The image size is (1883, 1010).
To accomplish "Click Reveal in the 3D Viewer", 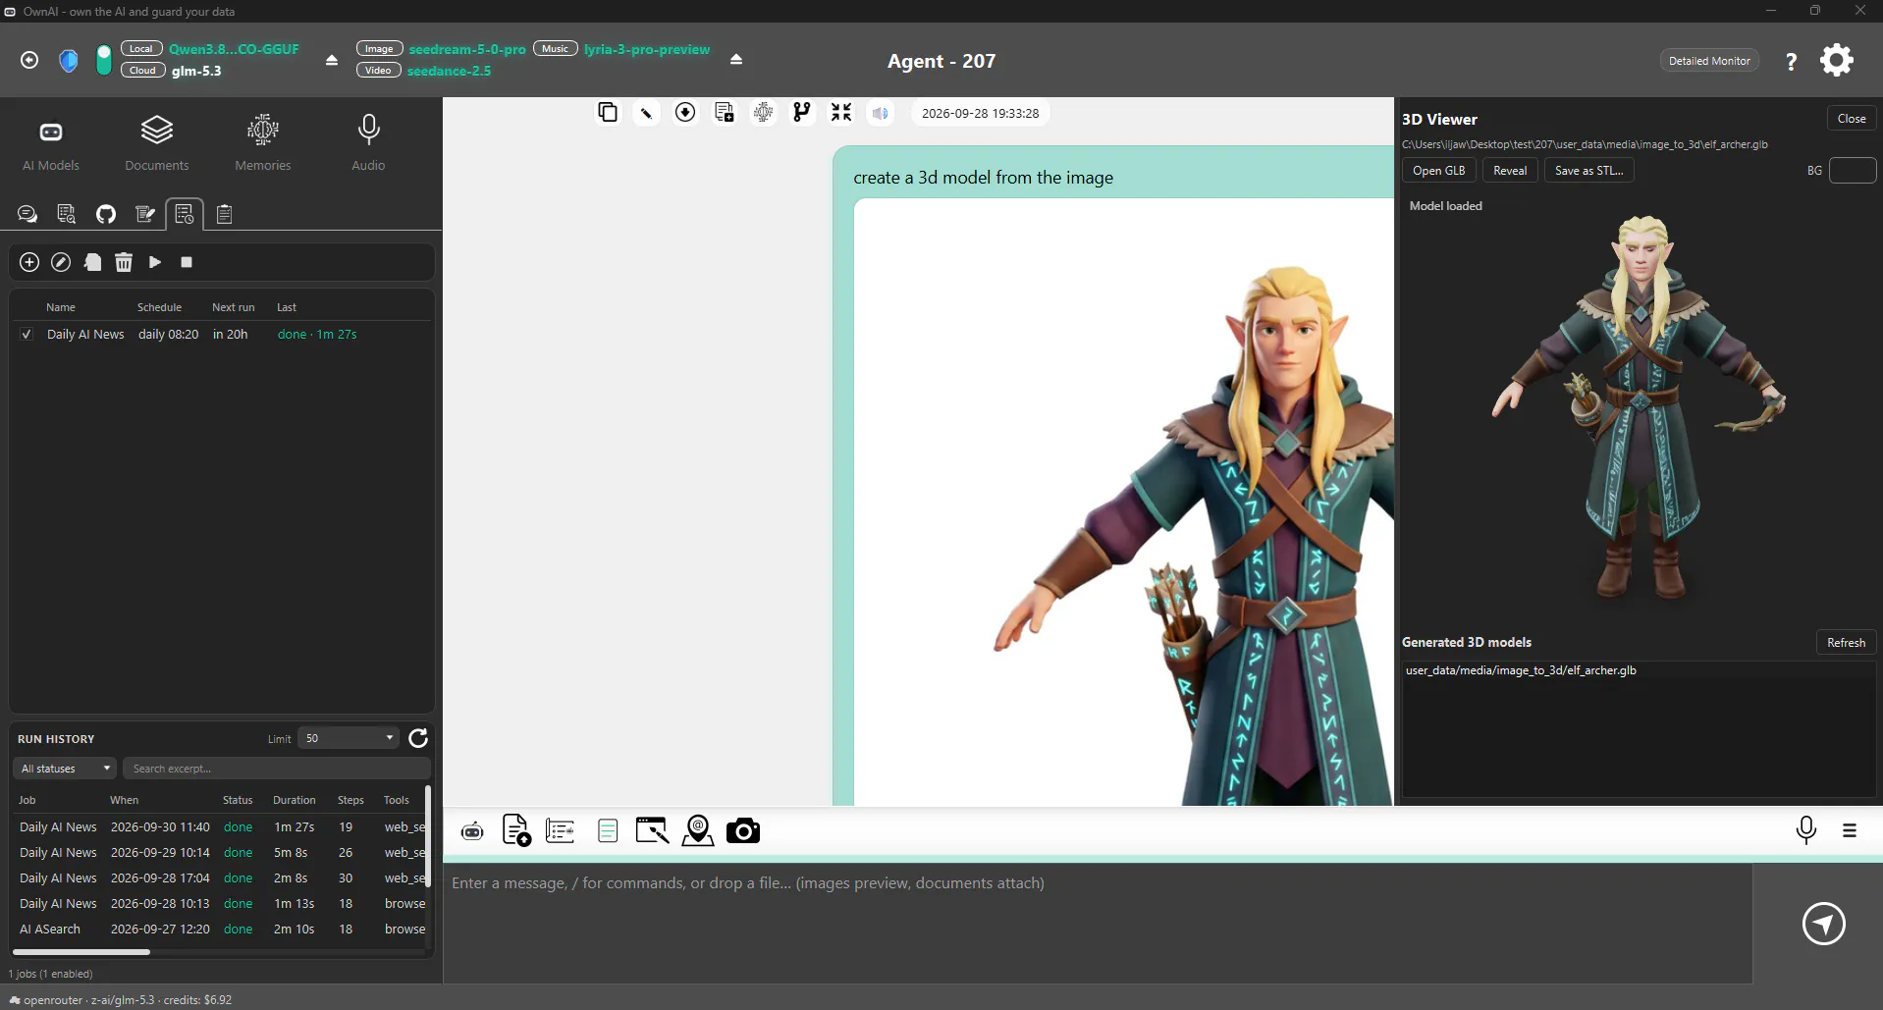I will 1510,171.
